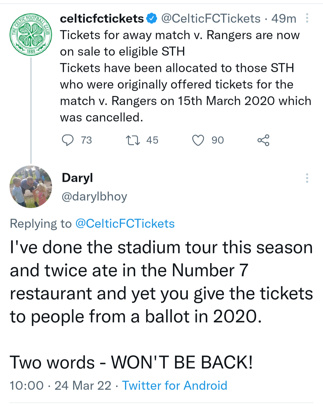The height and width of the screenshot is (406, 323).
Task: Click the 45 retweets count
Action: click(x=152, y=140)
